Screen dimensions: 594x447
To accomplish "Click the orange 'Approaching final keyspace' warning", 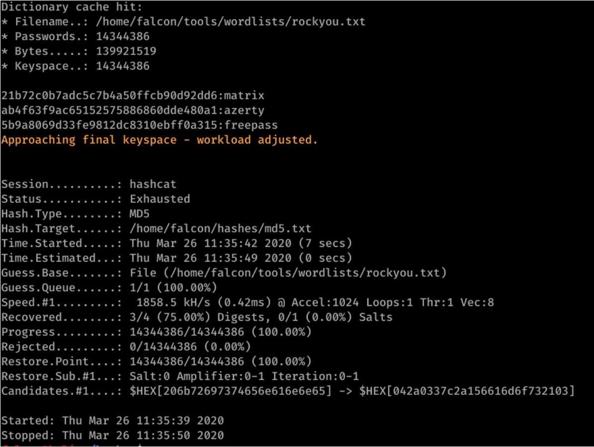I will coord(159,140).
